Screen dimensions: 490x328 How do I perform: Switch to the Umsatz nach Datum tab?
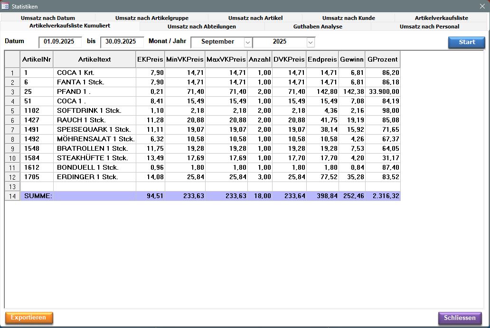point(47,18)
